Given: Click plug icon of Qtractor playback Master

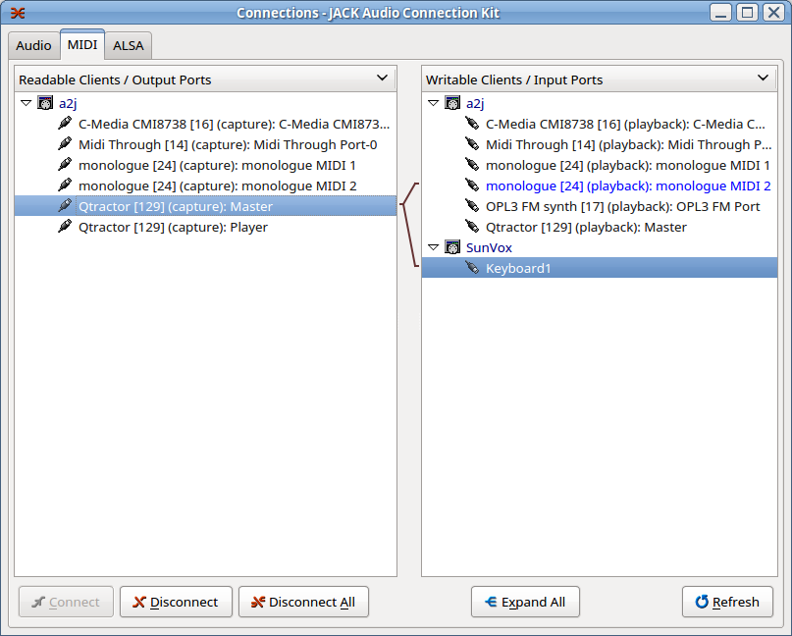Looking at the screenshot, I should [472, 227].
